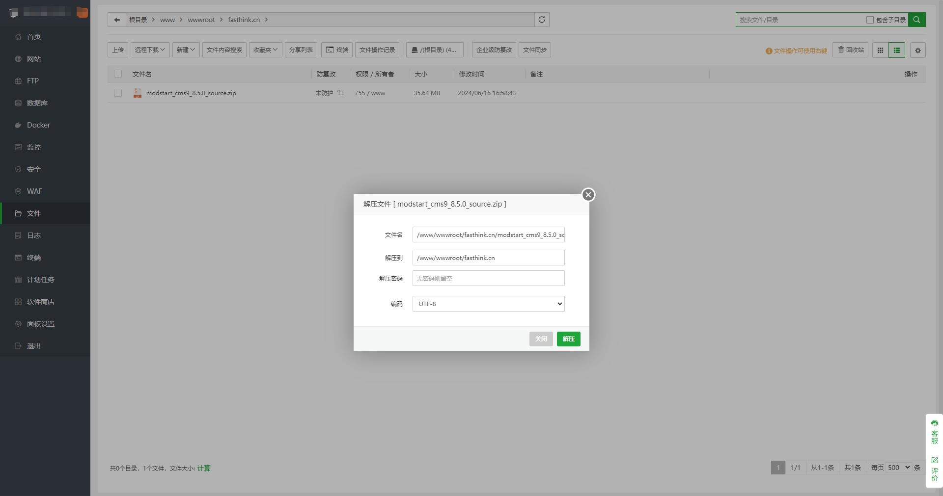Click the 终端 toolbar button
Image resolution: width=943 pixels, height=496 pixels.
(x=337, y=50)
